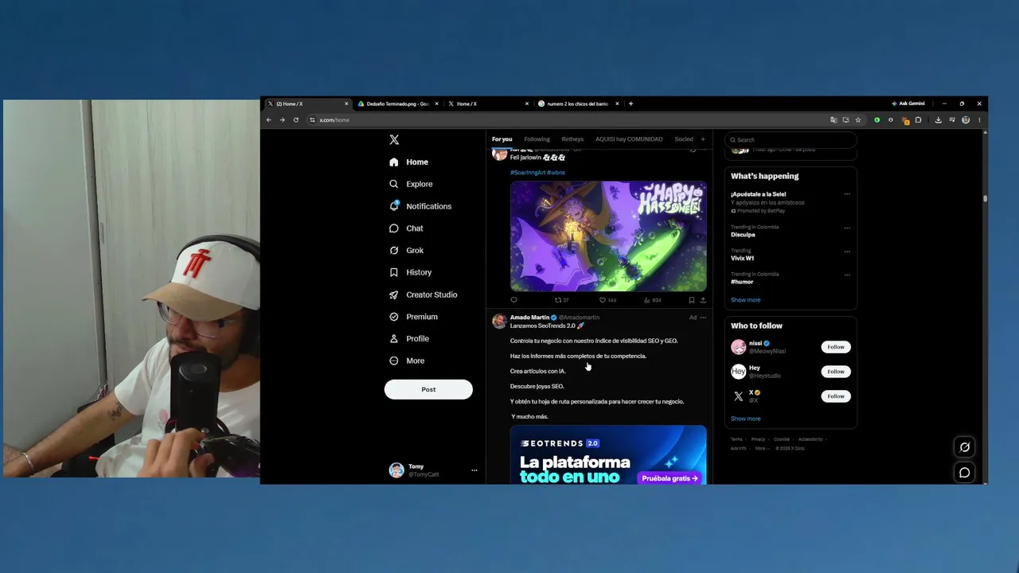Open Creator Studio from the sidebar
This screenshot has height=573, width=1019.
[423, 294]
